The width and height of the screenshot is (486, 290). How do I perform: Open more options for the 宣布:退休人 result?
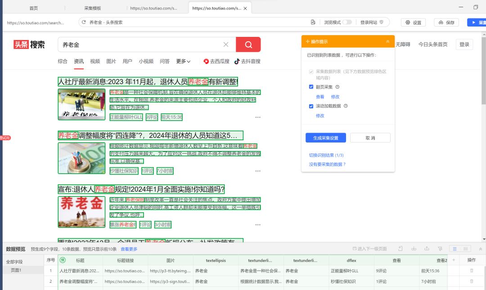click(x=257, y=225)
